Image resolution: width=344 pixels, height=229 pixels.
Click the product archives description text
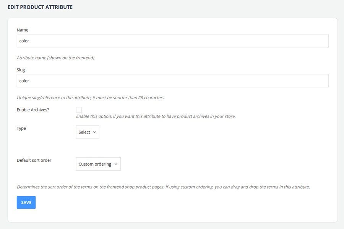[156, 116]
